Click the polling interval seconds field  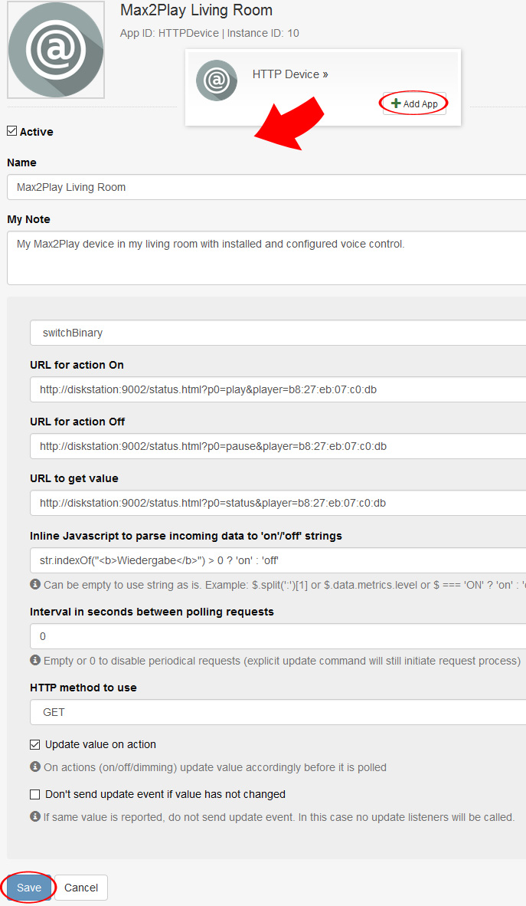coord(278,636)
